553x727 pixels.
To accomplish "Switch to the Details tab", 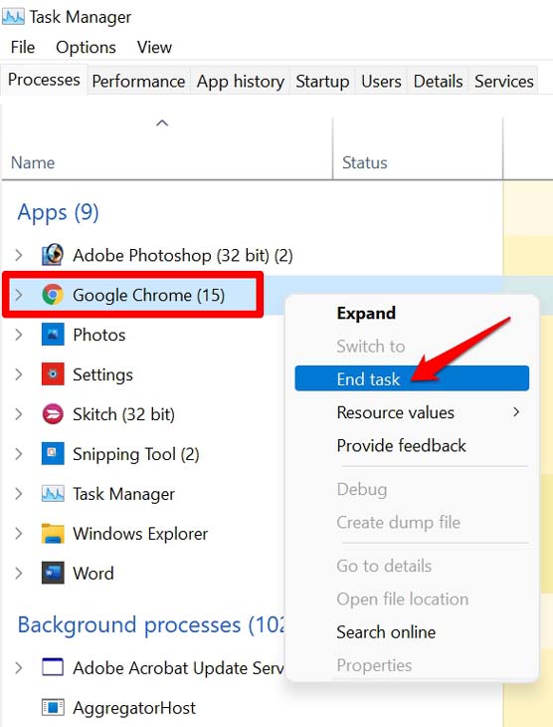I will 439,81.
